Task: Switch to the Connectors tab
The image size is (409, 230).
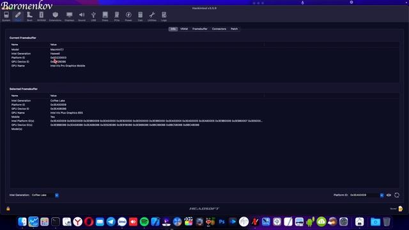Action: pyautogui.click(x=219, y=29)
